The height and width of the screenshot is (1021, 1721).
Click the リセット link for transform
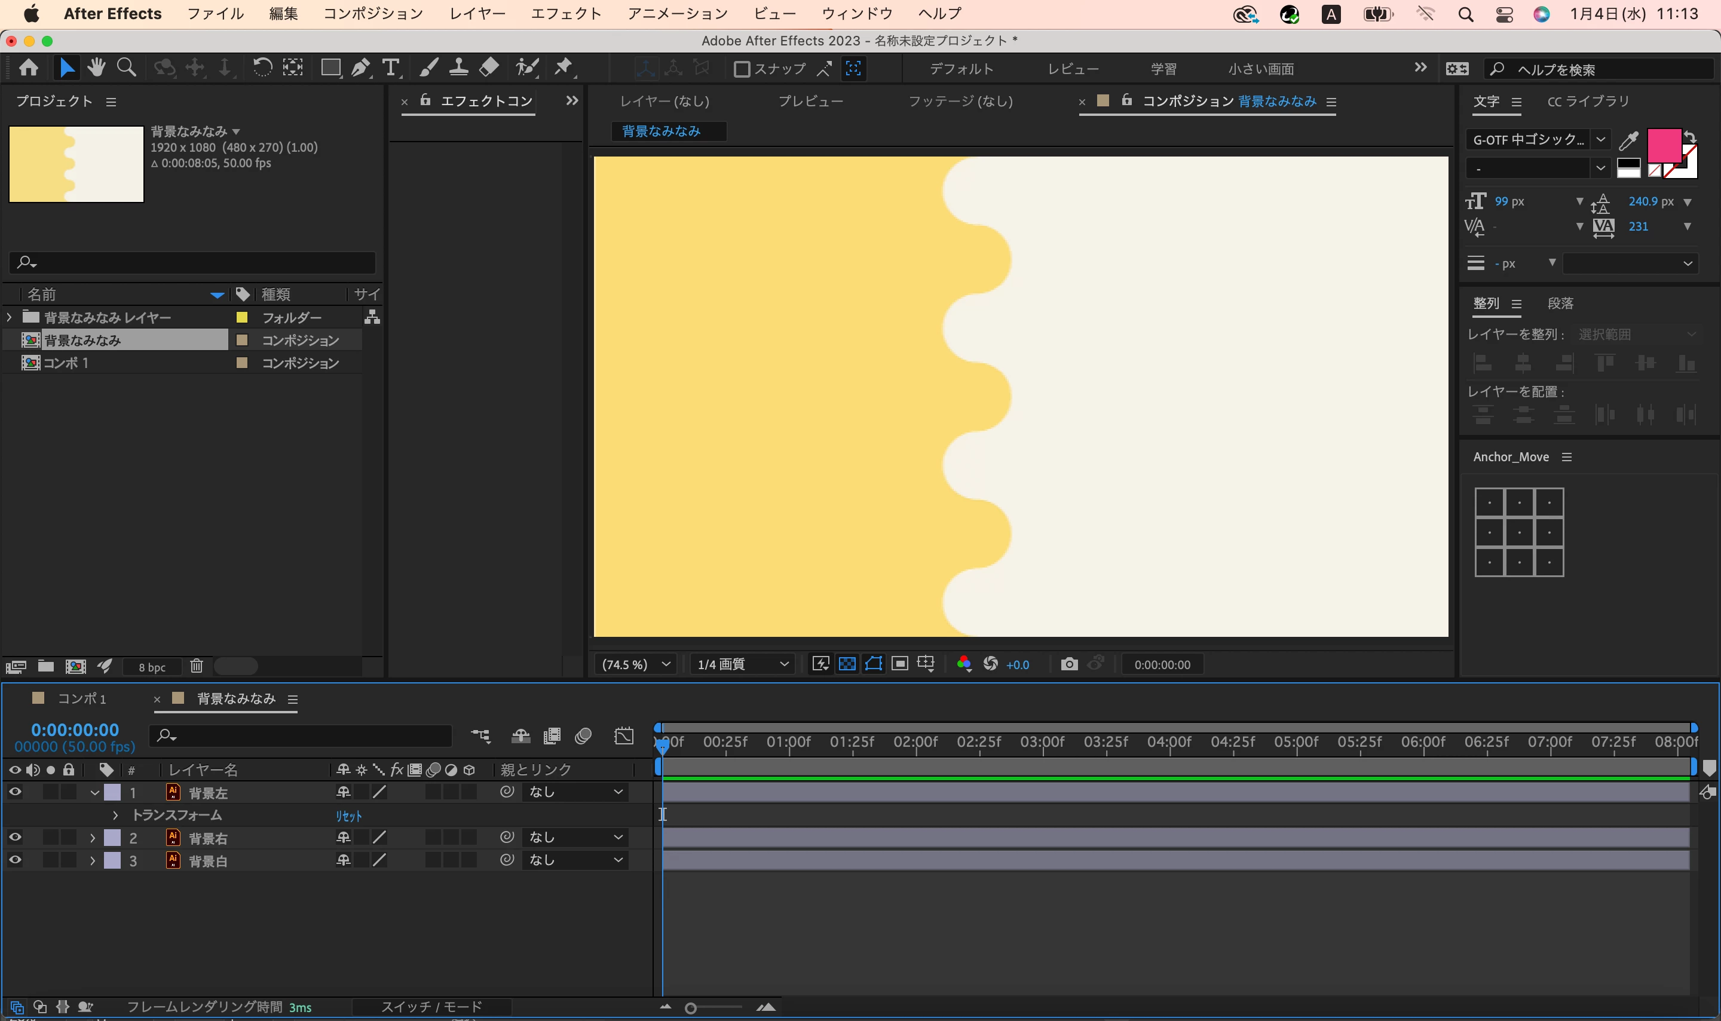pyautogui.click(x=348, y=816)
